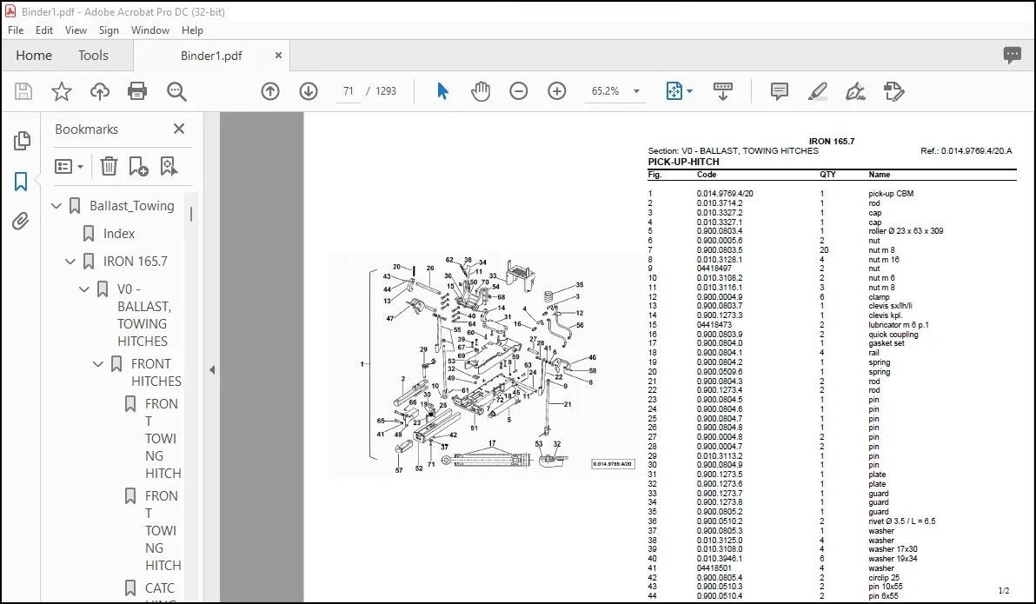Open the CATC bookmark at the bottom
The height and width of the screenshot is (604, 1036).
pyautogui.click(x=160, y=588)
